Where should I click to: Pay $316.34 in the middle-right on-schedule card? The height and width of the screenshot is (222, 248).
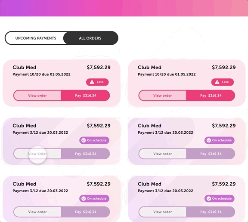(x=211, y=154)
